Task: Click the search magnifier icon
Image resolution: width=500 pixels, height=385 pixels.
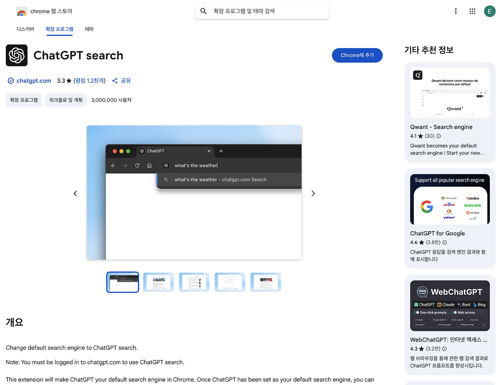Action: coord(204,11)
